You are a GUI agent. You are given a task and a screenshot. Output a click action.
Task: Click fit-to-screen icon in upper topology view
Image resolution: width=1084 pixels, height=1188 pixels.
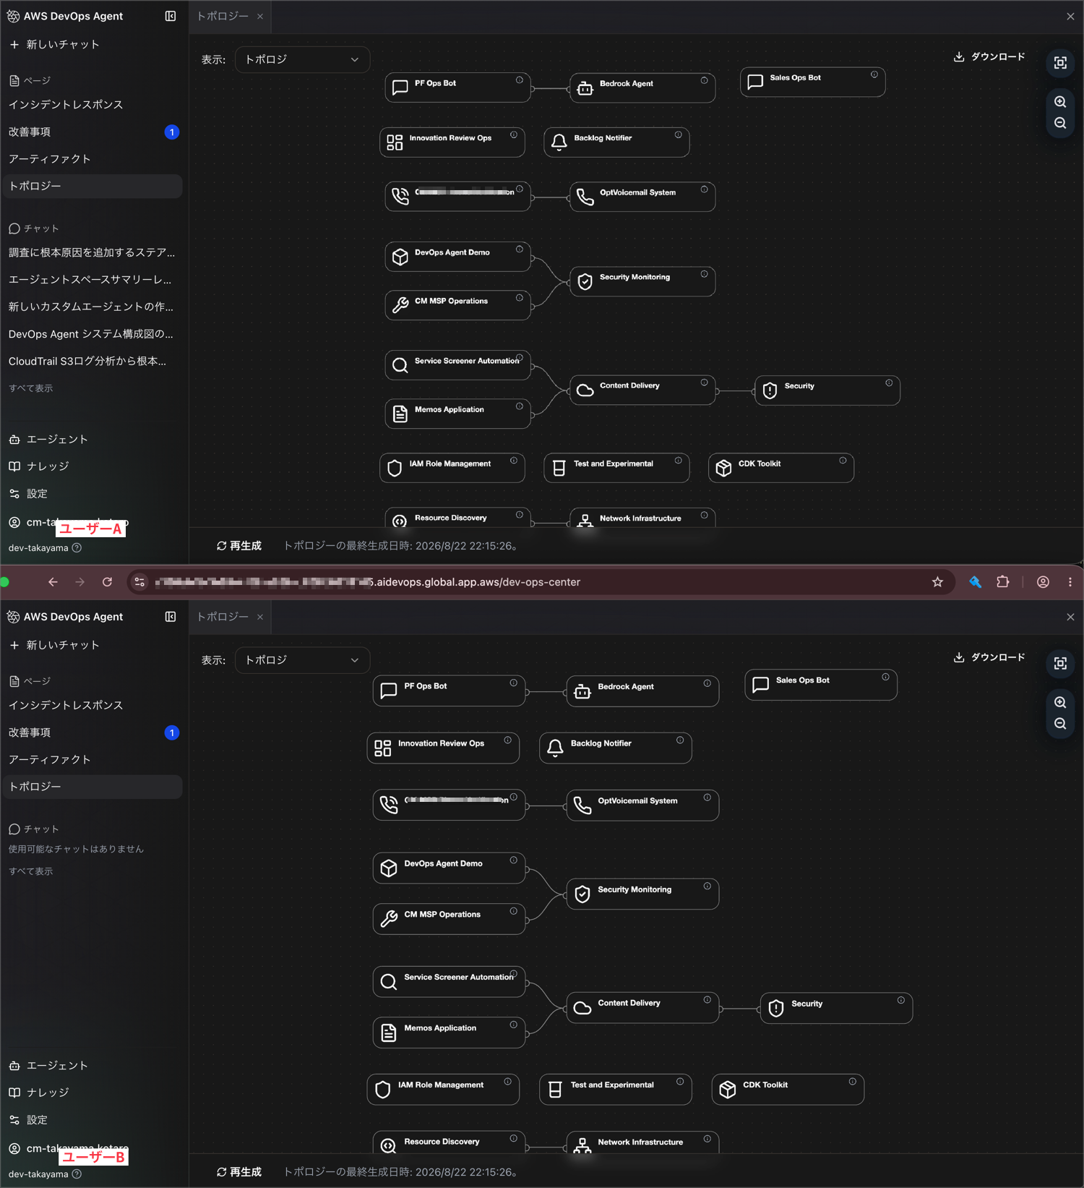1060,63
